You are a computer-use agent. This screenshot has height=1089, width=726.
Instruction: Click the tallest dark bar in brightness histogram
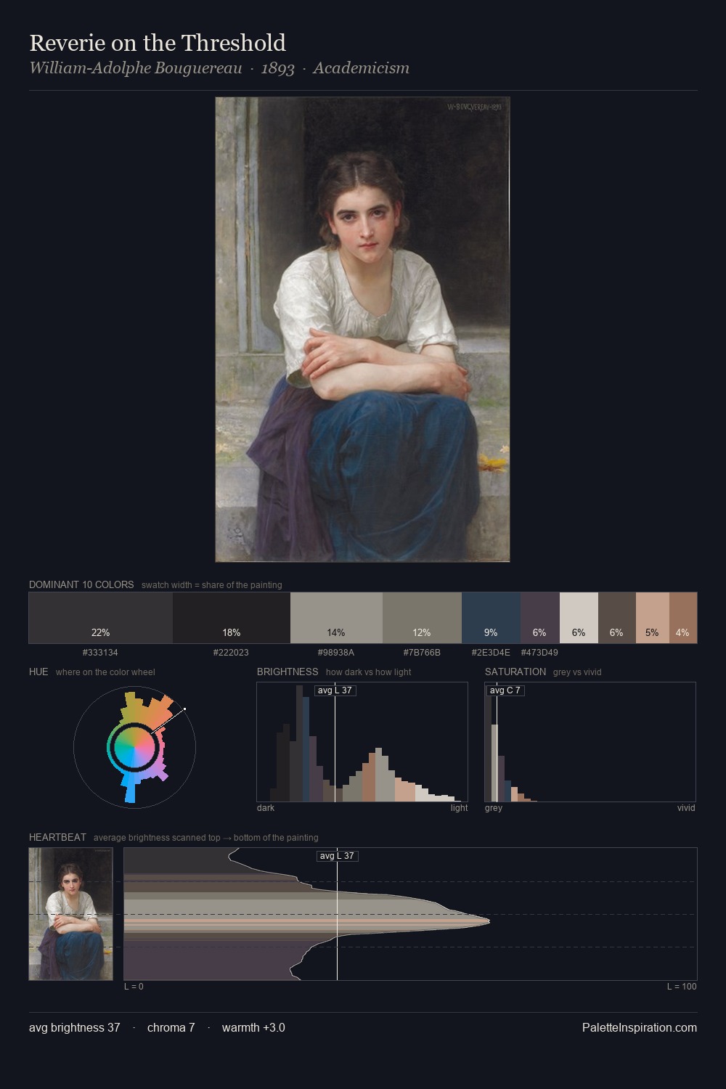click(299, 743)
